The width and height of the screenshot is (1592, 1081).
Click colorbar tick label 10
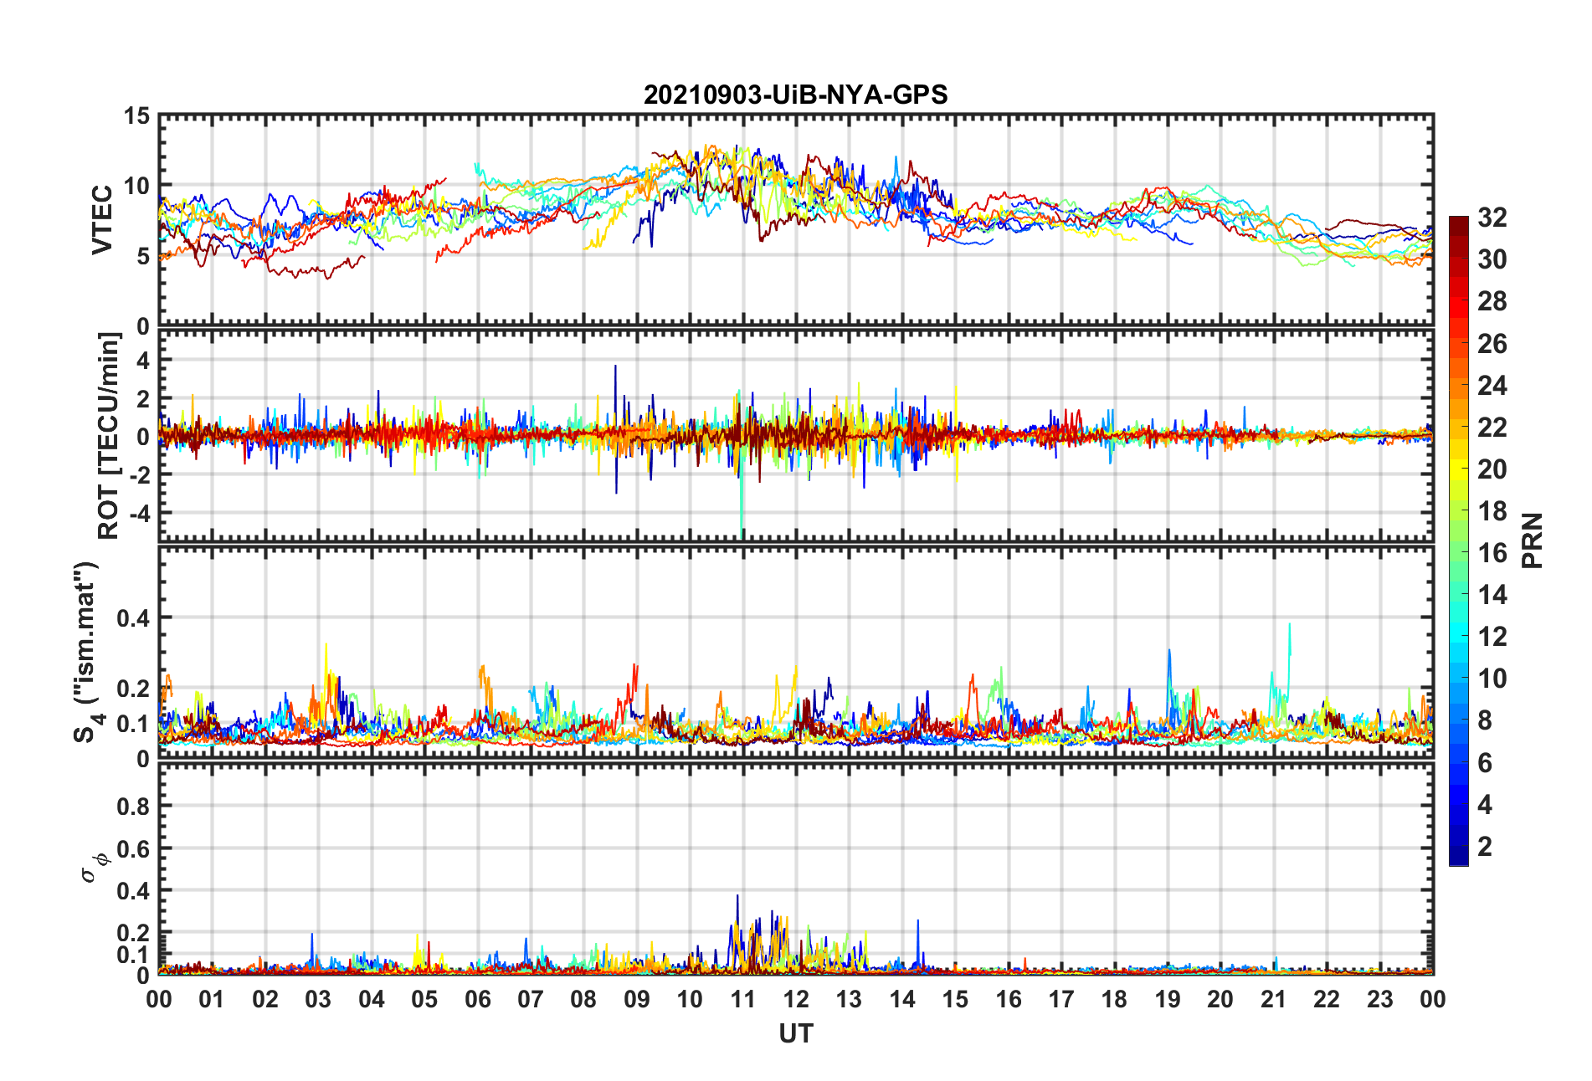click(1492, 679)
